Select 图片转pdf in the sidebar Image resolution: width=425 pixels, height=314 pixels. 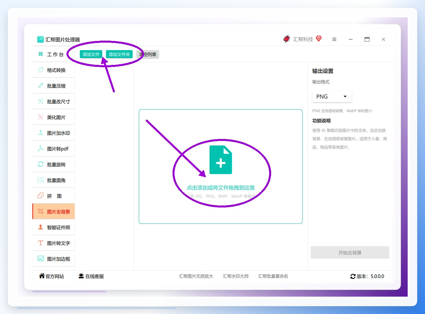coord(54,149)
